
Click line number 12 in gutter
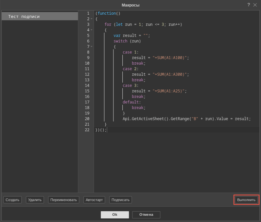tap(87, 74)
